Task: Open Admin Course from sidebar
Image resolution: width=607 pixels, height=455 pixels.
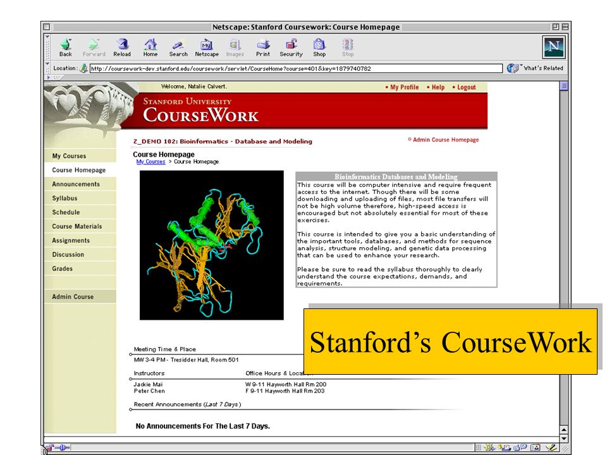Action: click(80, 297)
